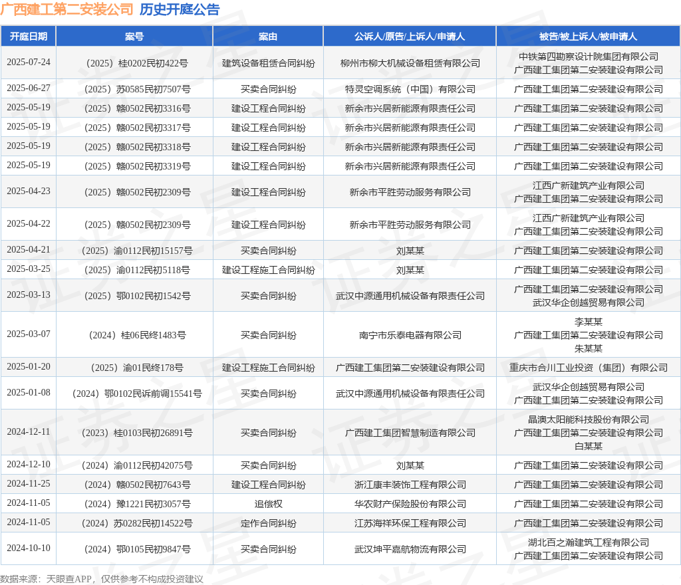Select case number (2025)赣0502民初3319号
Viewport: 681px width, 585px height.
point(137,166)
